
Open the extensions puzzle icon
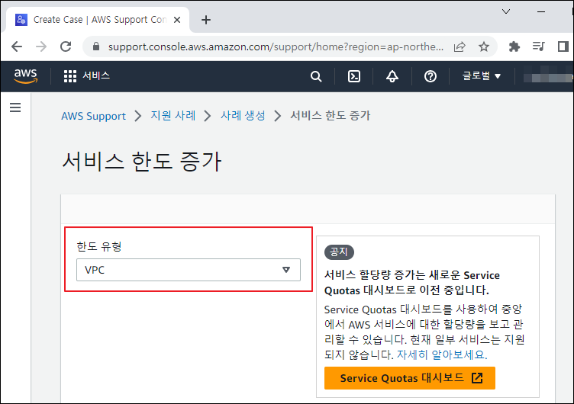pyautogui.click(x=514, y=46)
